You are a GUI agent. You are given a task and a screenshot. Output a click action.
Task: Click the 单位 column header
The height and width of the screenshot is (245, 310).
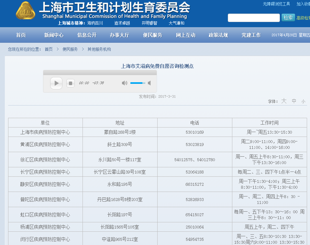pyautogui.click(x=45, y=123)
